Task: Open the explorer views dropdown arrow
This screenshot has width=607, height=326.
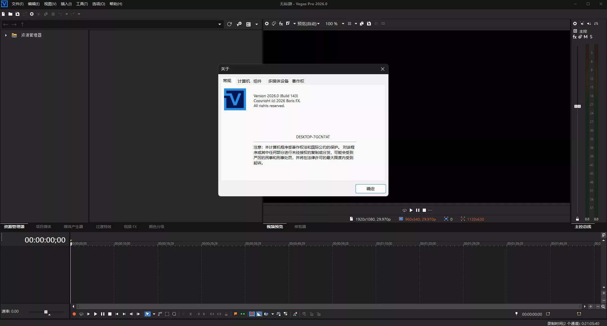Action: (257, 24)
